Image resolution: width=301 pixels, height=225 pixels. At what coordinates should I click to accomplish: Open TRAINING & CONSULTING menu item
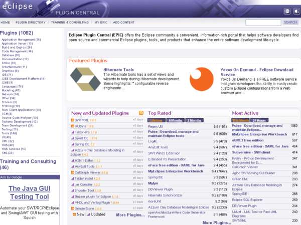point(70,23)
